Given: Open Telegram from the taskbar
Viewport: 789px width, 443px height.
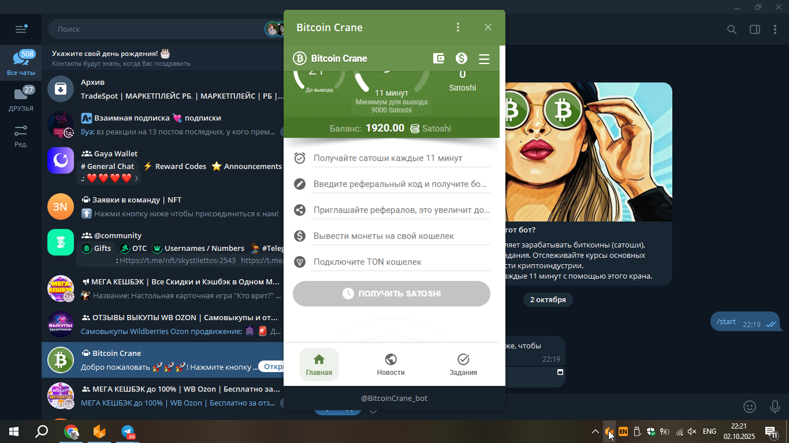Looking at the screenshot, I should pyautogui.click(x=128, y=431).
